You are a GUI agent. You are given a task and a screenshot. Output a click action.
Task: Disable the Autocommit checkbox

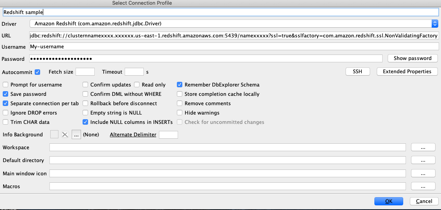tap(37, 72)
